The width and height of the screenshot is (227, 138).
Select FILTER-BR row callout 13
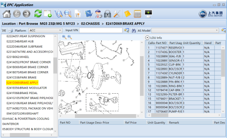184,94
